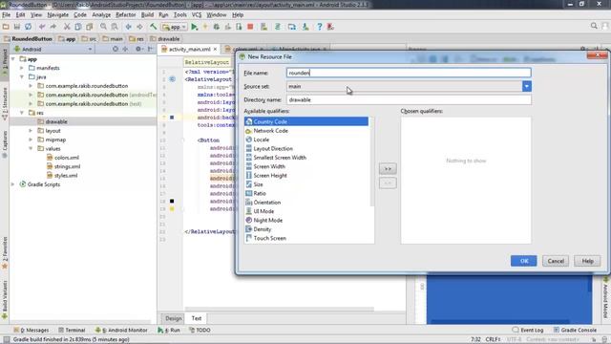Expand the layout folder node
611x344 pixels.
[x=31, y=131]
